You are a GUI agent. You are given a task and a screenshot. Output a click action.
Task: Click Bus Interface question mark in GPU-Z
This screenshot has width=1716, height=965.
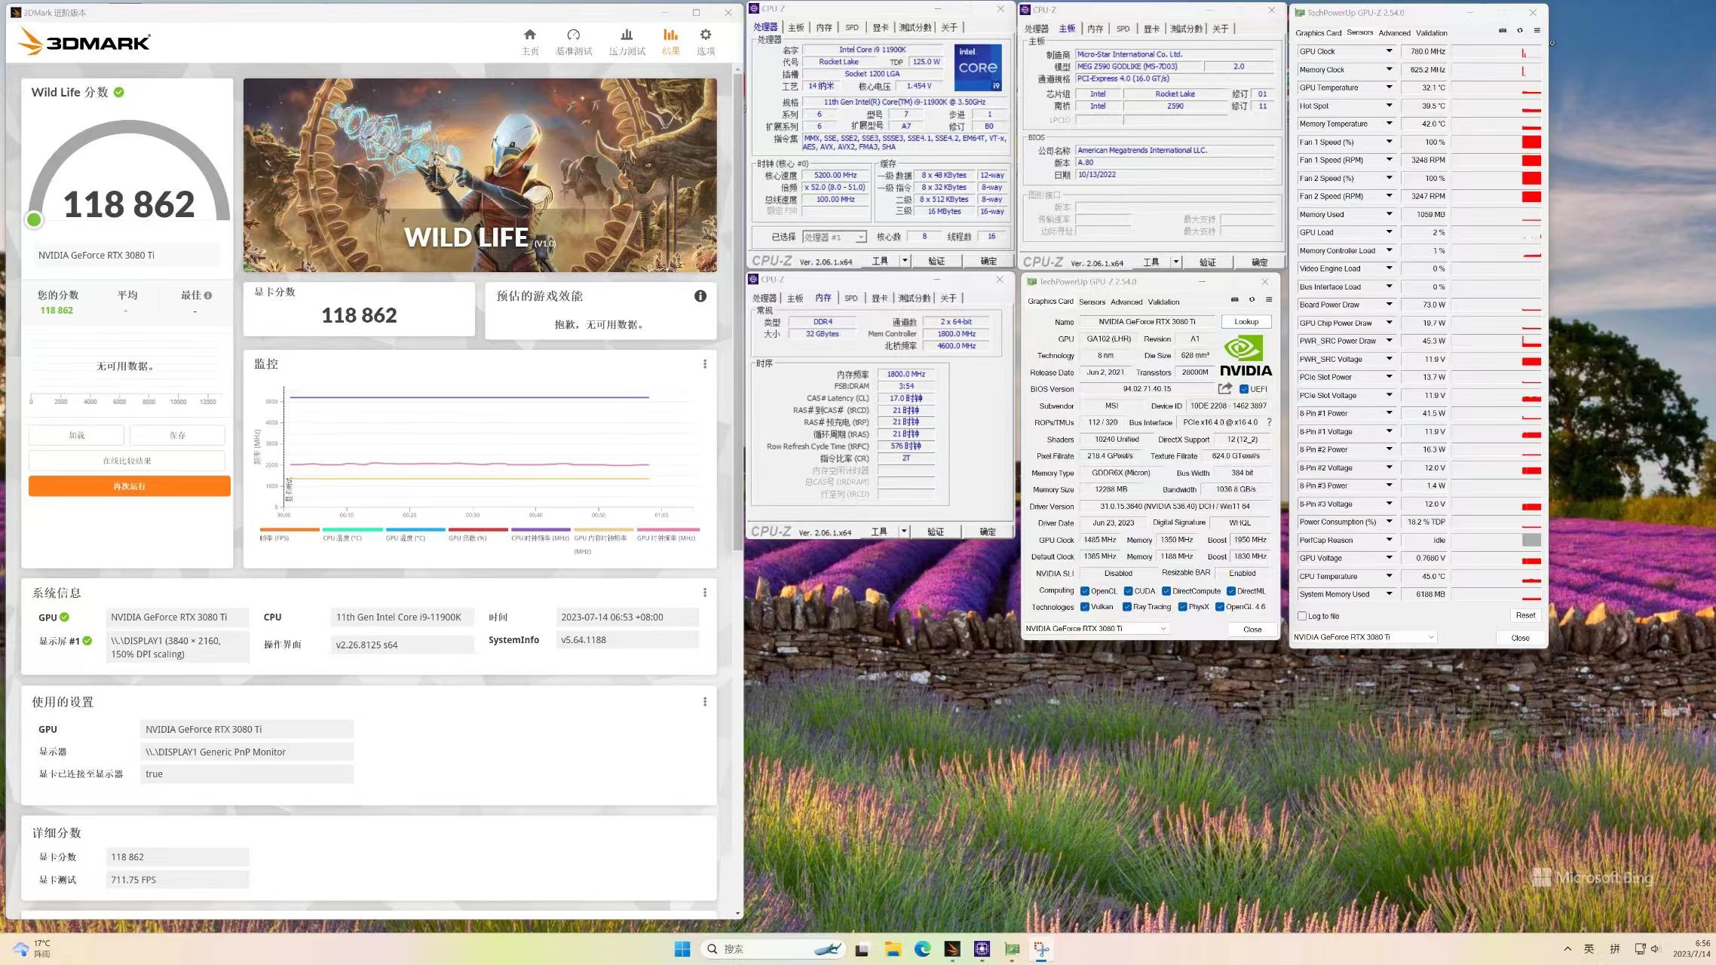click(1270, 422)
